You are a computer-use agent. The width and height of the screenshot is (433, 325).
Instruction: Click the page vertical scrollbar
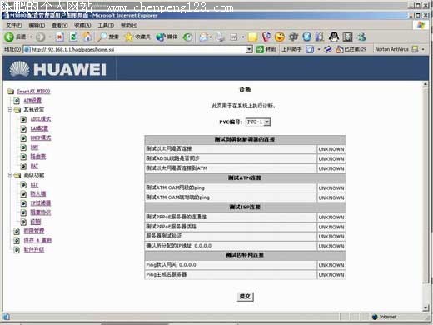pos(426,197)
